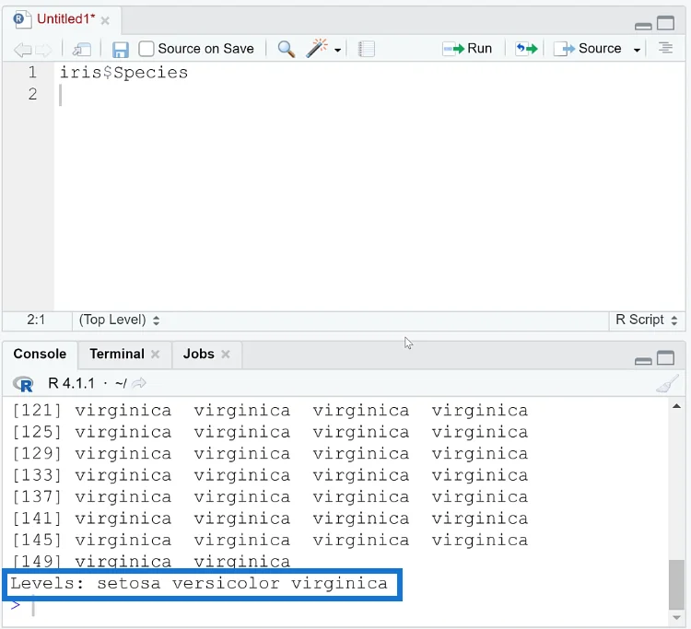Click the [133] row index in console

coord(37,475)
